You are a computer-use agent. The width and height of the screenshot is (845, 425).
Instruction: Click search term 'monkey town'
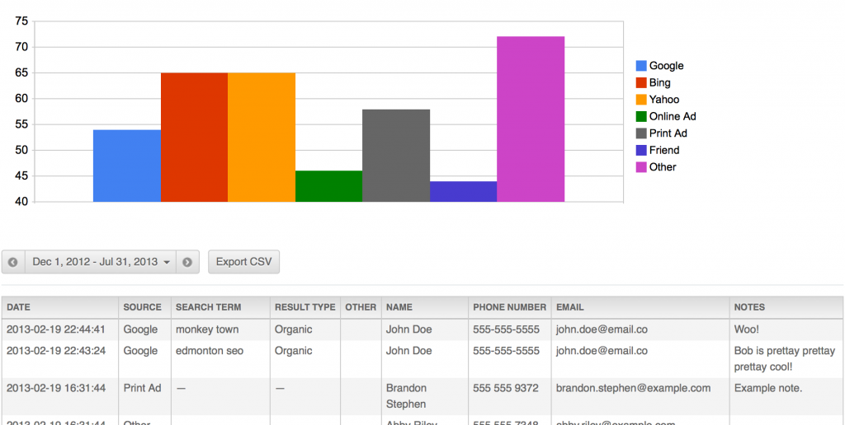coord(207,329)
